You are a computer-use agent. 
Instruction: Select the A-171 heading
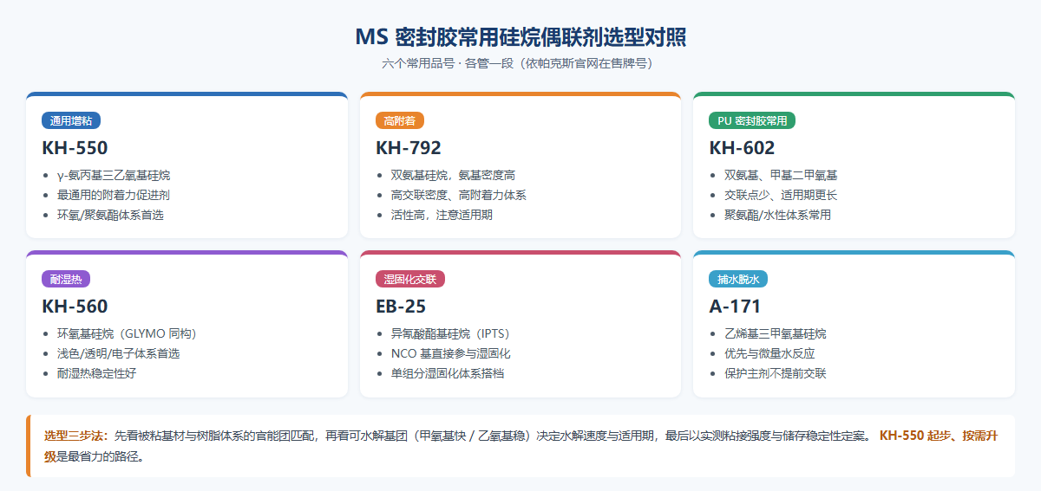735,306
